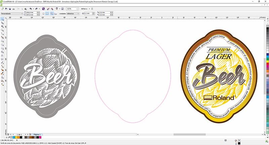Click the horizontal scrollbar thumb
The image size is (269, 145).
click(189, 135)
